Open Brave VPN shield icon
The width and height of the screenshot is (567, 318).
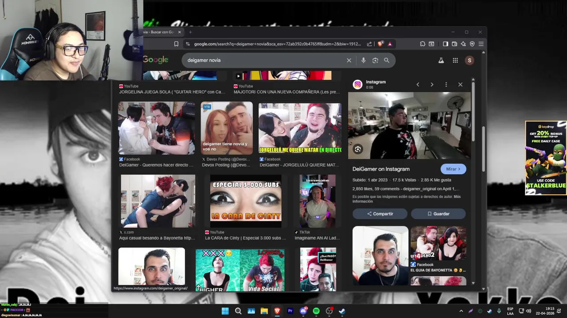pyautogui.click(x=472, y=44)
